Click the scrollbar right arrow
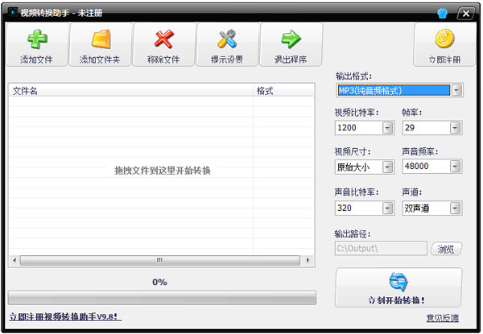This screenshot has width=483, height=334. click(x=308, y=261)
